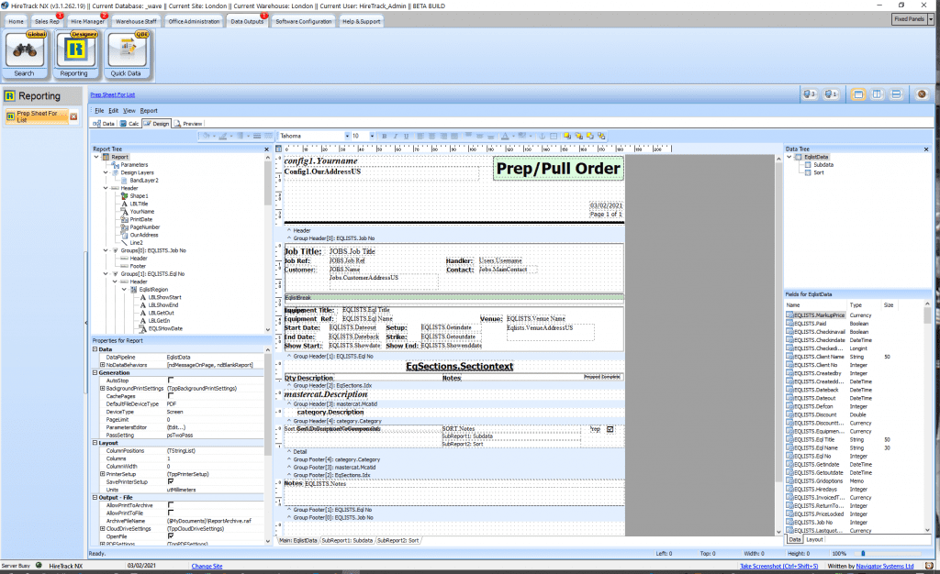
Task: Click the monitor icon labeled 3
Action: tap(810, 94)
